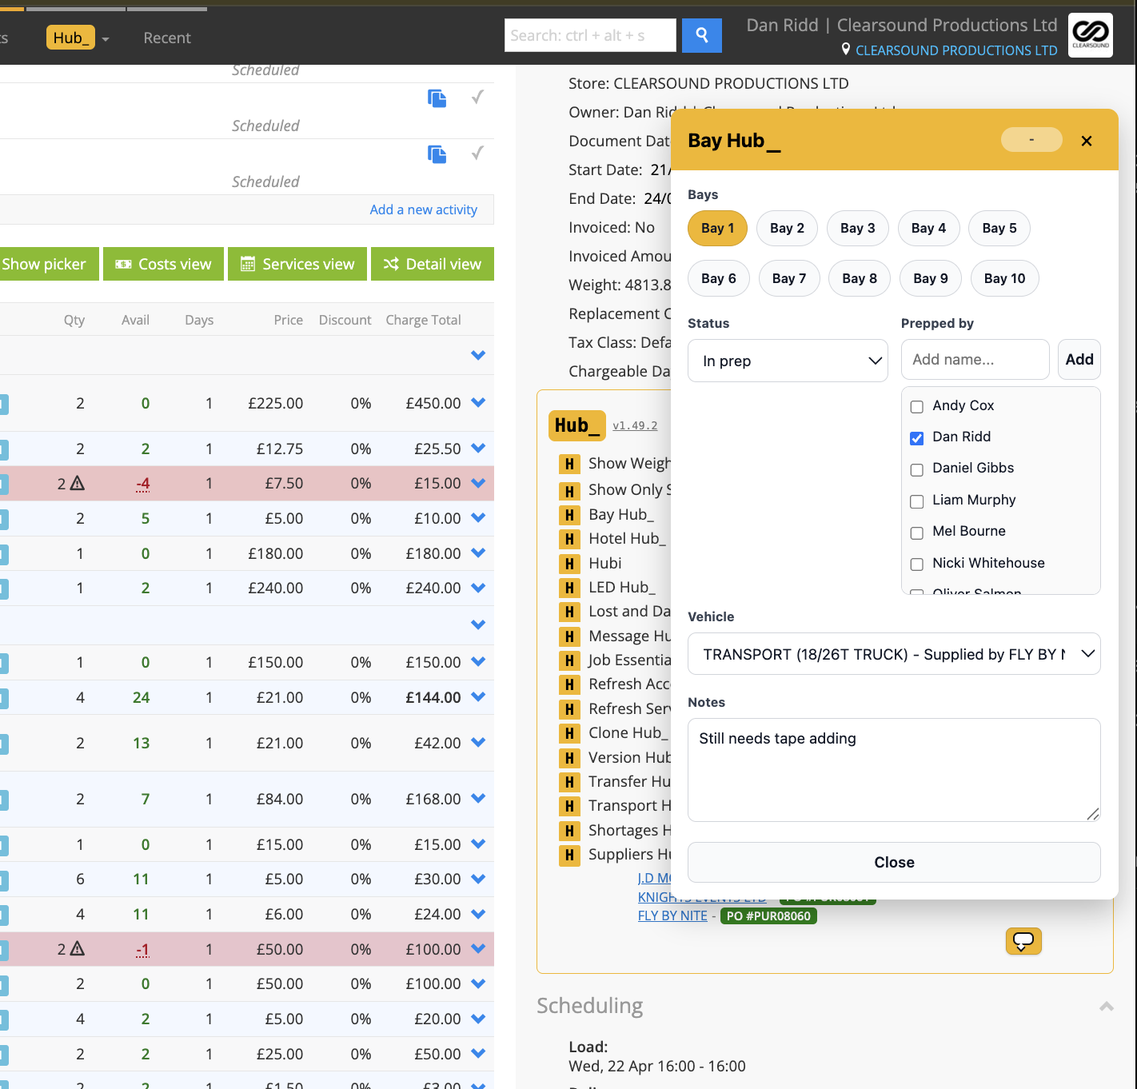Open PO #PUR08060 badge
The image size is (1137, 1089).
click(x=768, y=916)
